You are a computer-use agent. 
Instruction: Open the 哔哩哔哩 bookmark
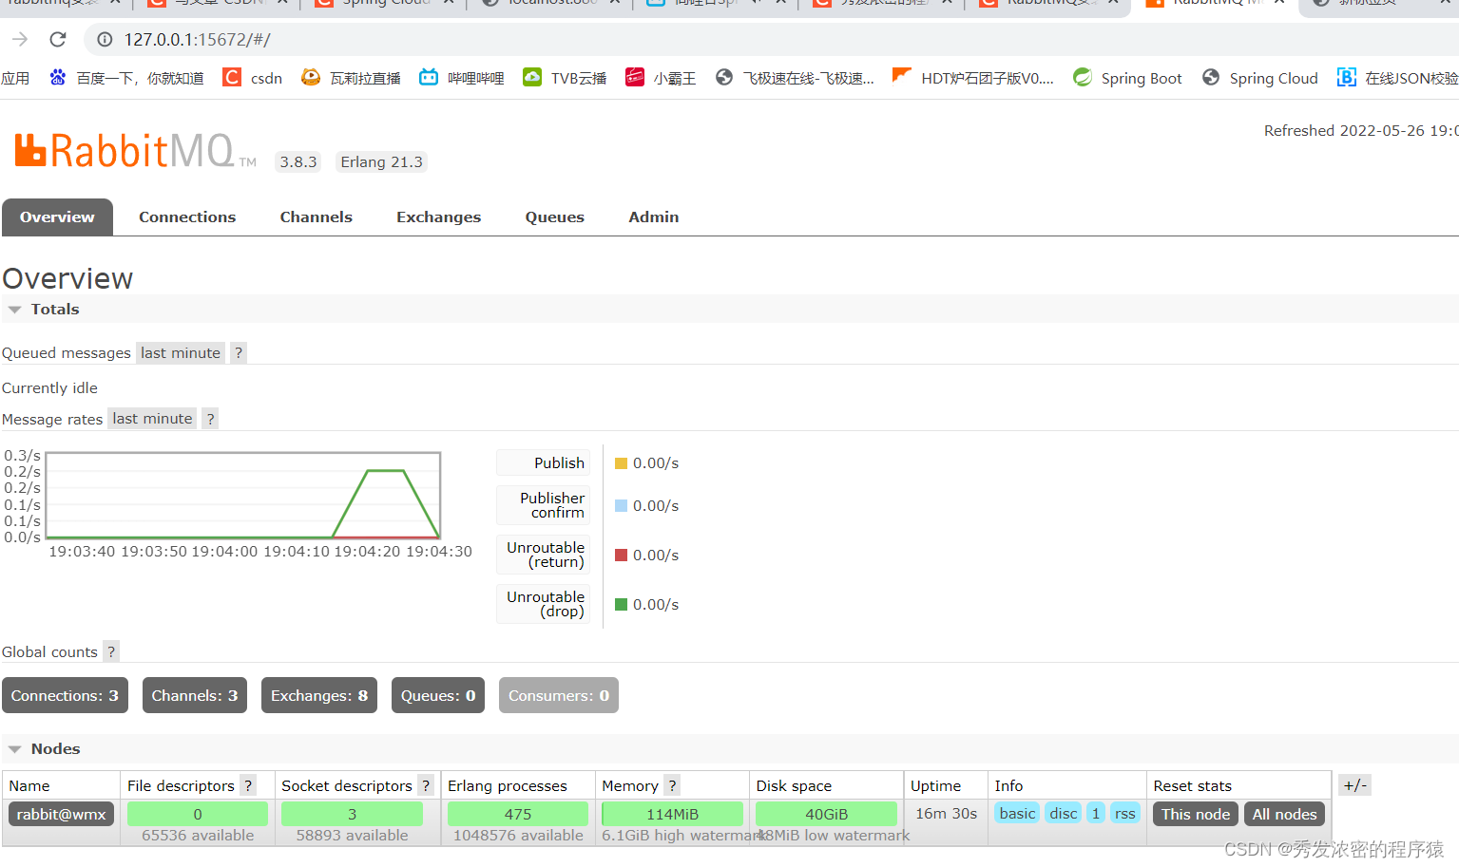[462, 78]
